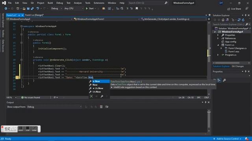Viewport: 252px width, 141px height.
Task: Click the Home icon in Solution Explorer
Action: click(223, 20)
